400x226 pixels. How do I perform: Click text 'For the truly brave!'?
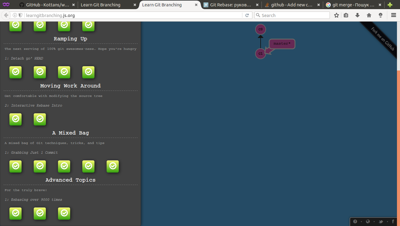pyautogui.click(x=26, y=190)
